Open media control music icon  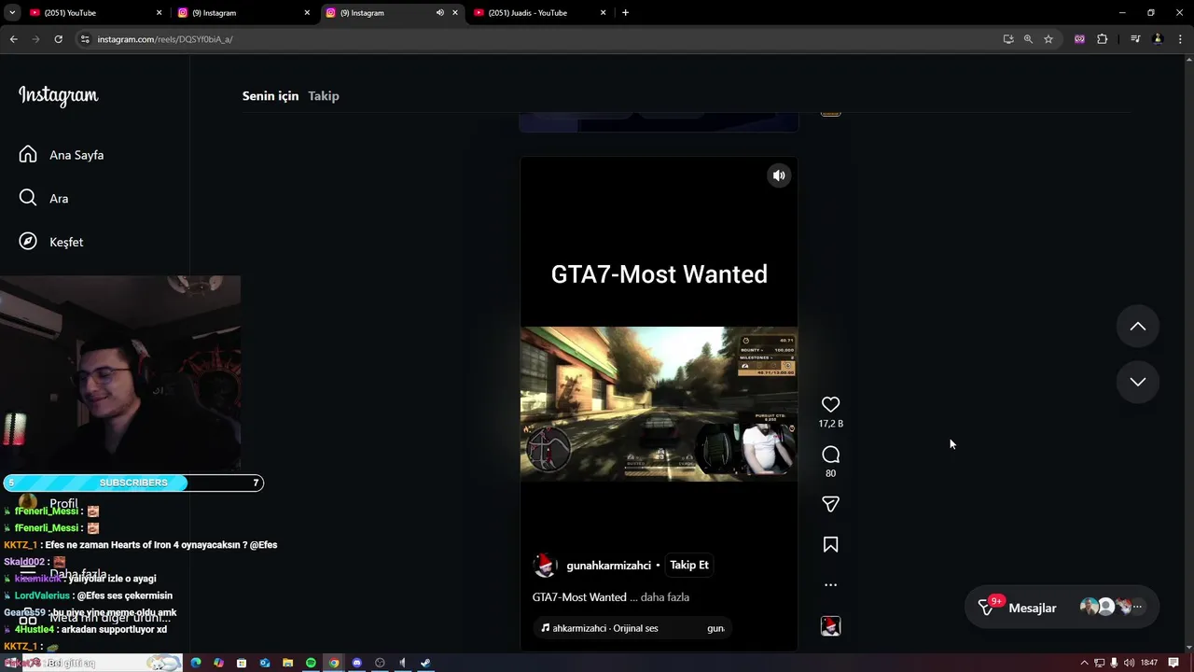coord(1135,39)
